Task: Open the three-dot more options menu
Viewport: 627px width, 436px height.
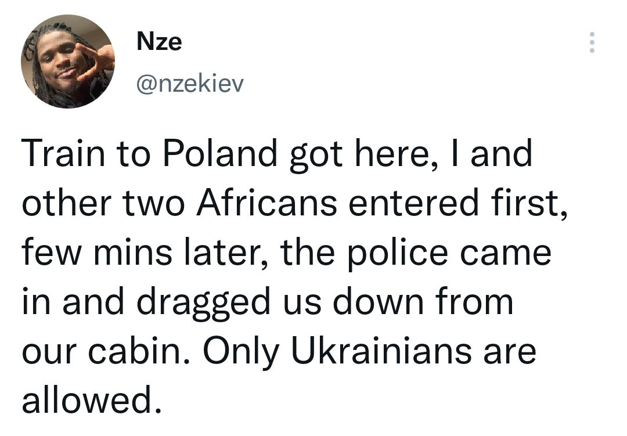Action: pos(592,42)
